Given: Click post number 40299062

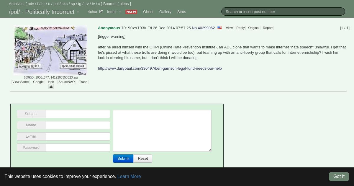Looking at the screenshot, I should (x=206, y=28).
